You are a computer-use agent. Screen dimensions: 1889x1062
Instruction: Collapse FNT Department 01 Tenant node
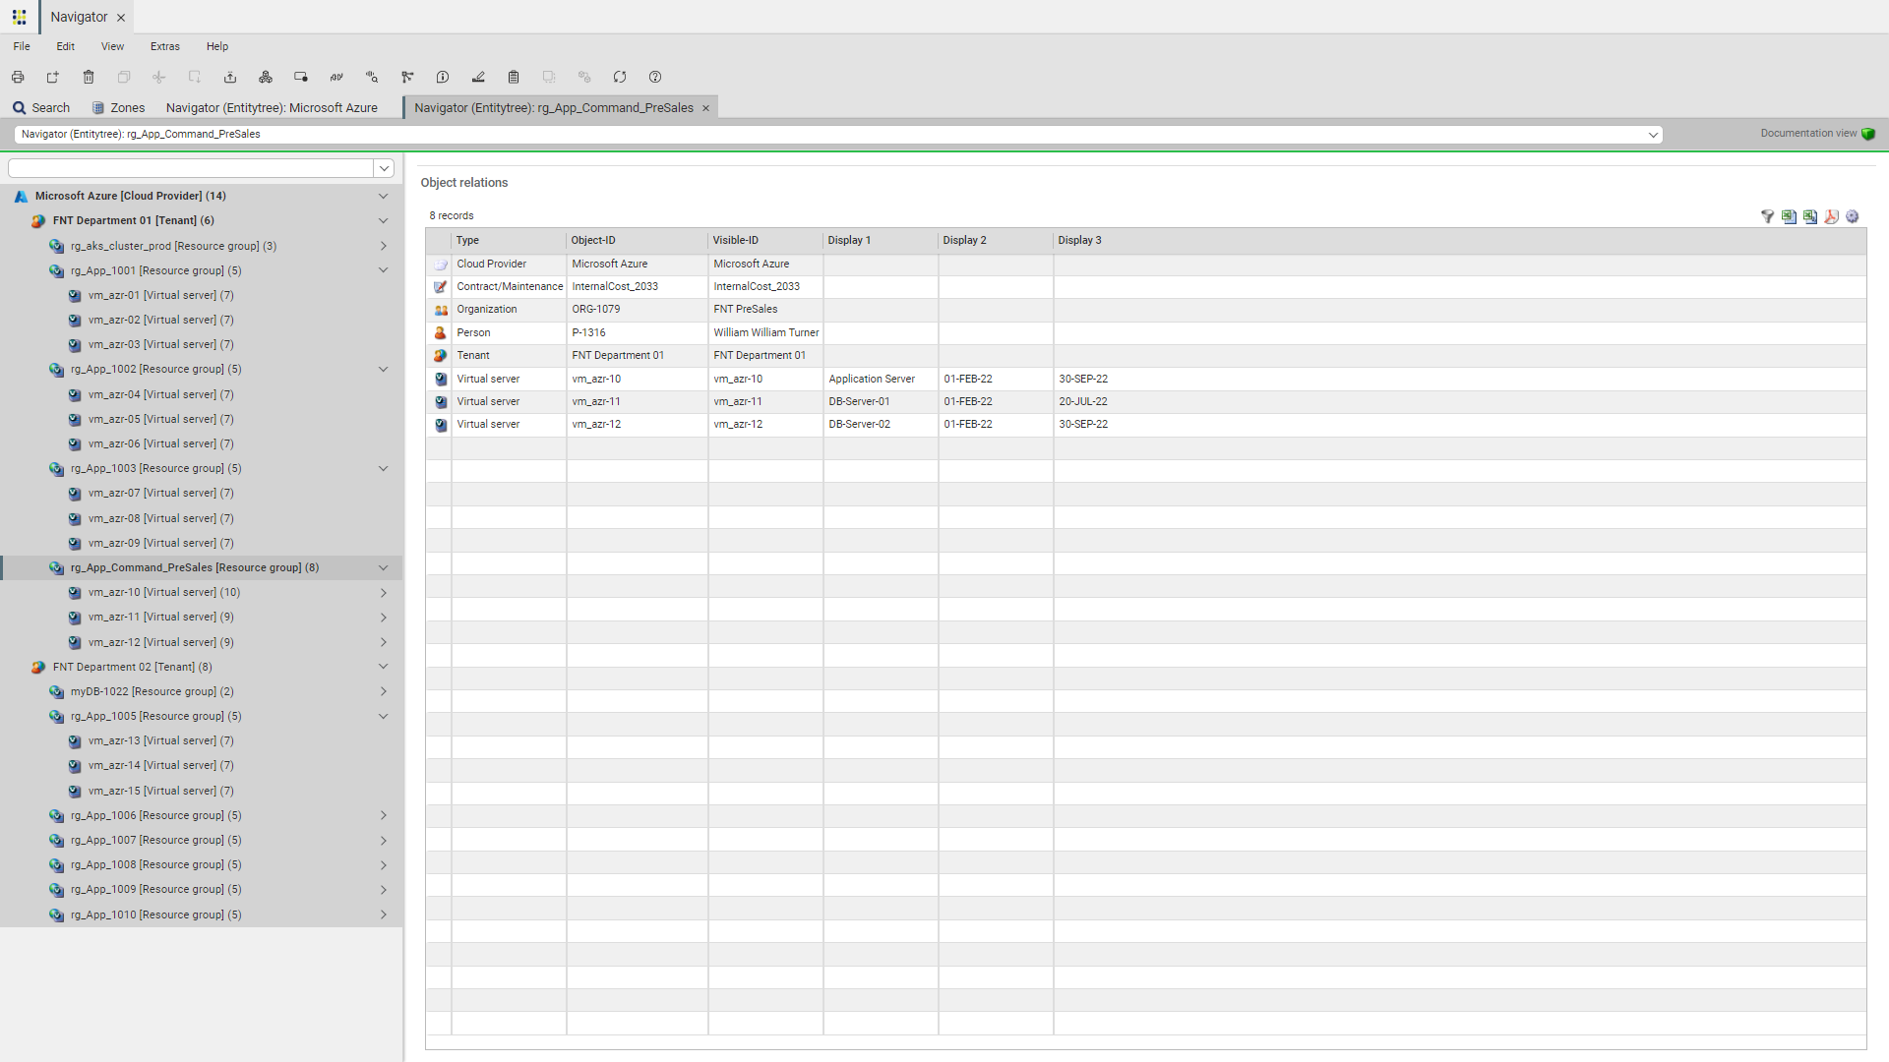coord(384,220)
